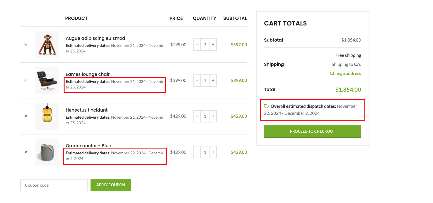
Task: Click the dispatch truck icon
Action: [267, 106]
